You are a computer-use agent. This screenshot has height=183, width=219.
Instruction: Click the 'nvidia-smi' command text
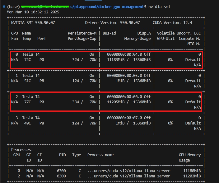[159, 7]
